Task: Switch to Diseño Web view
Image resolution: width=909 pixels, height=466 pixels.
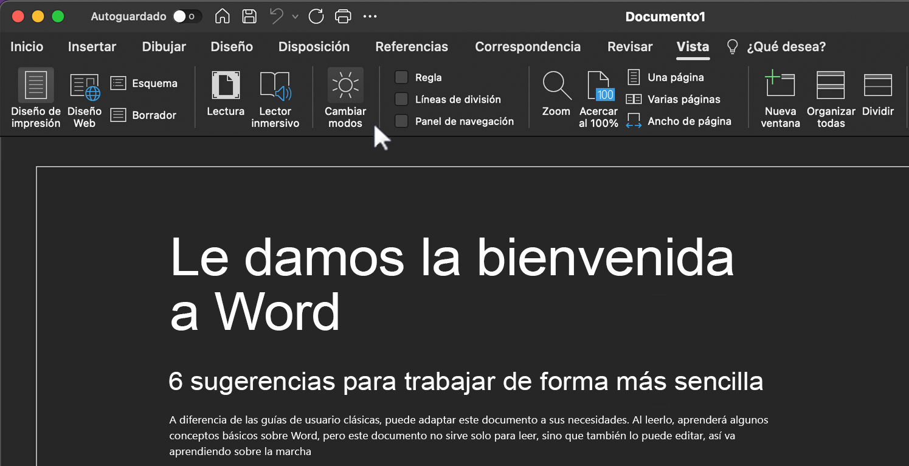Action: point(85,100)
